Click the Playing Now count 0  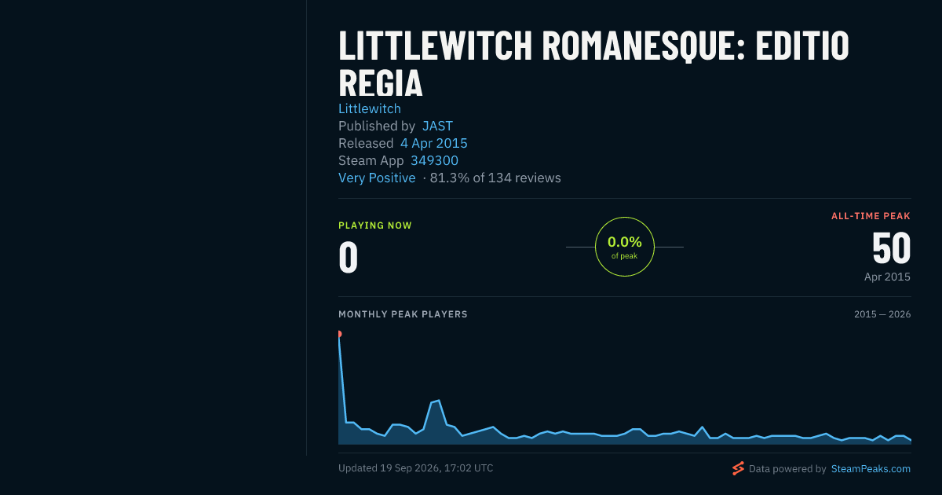(x=348, y=257)
